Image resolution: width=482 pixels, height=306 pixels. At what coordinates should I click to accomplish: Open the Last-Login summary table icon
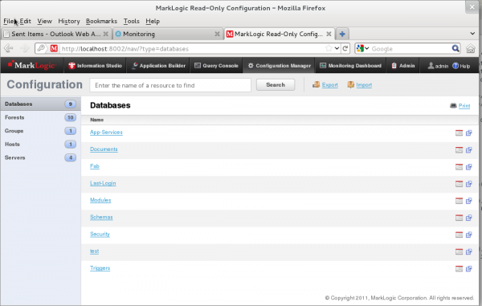tap(459, 184)
